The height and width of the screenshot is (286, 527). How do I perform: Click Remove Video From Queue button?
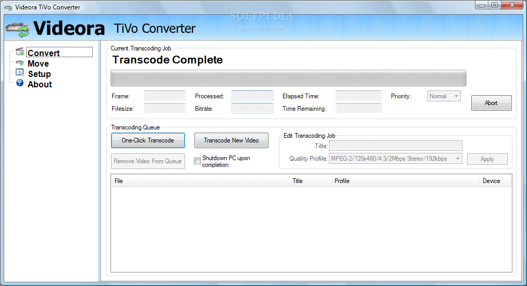click(148, 161)
